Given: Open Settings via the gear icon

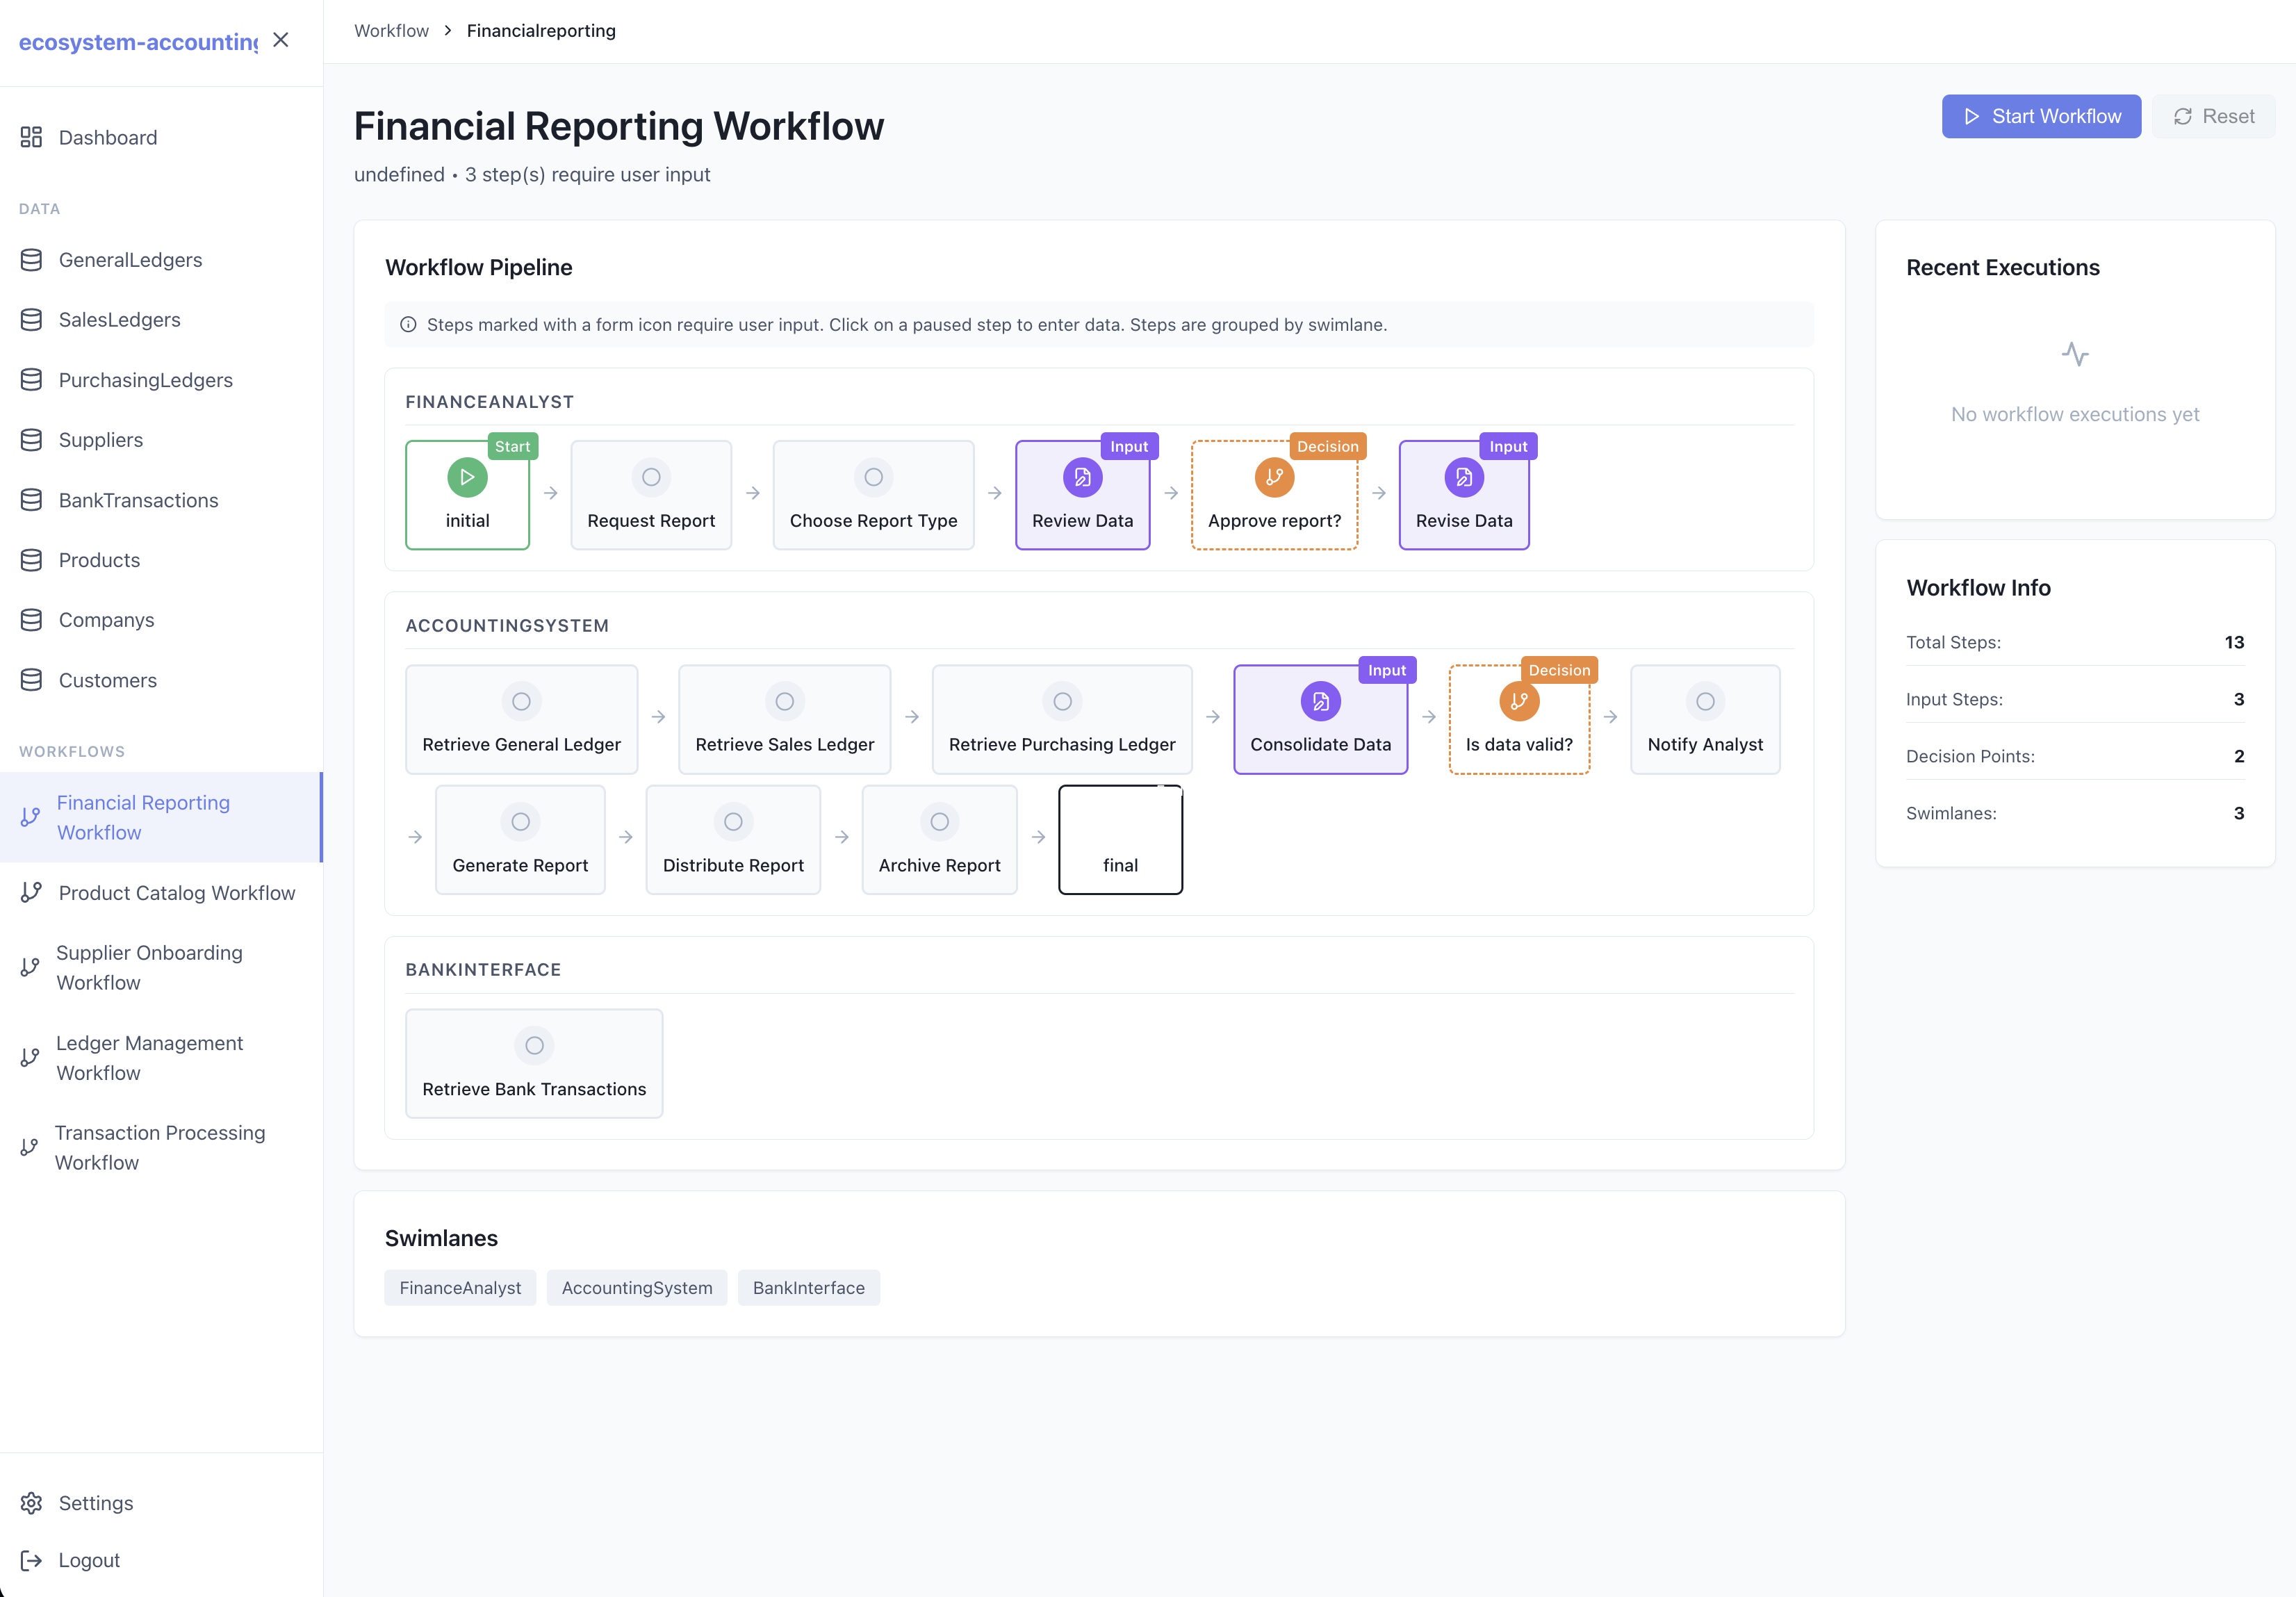Looking at the screenshot, I should 31,1502.
